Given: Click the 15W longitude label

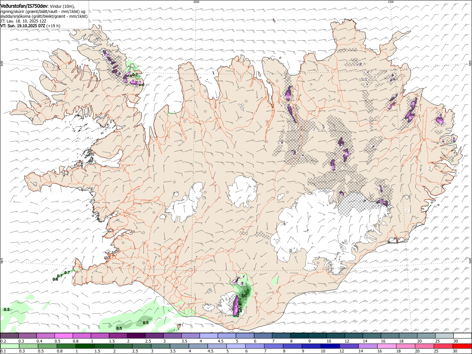Looking at the screenshot, I should click(x=391, y=2).
